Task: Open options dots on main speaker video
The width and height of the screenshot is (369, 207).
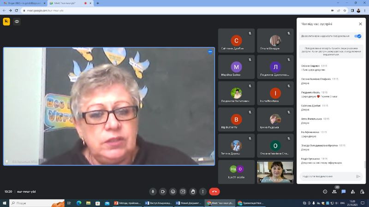Action: coord(210,52)
